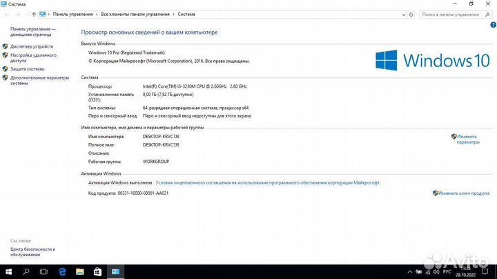This screenshot has height=279, width=497.
Task: Click the battery icon in system tray
Action: pos(419,271)
